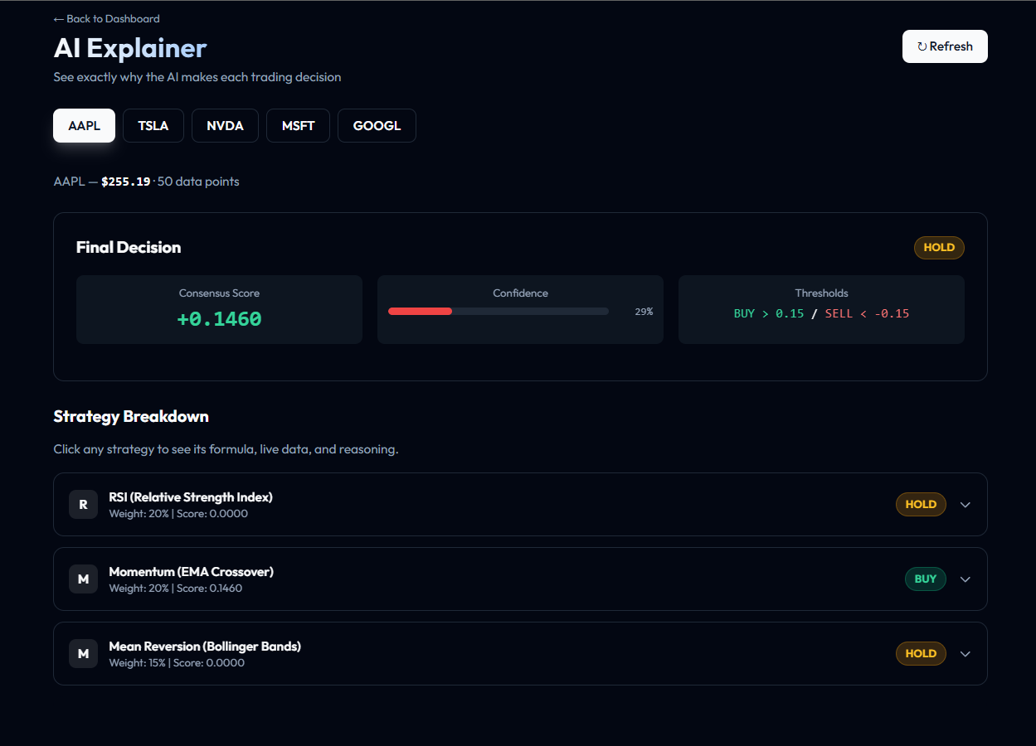Click the Mean Reversion M icon

tap(83, 653)
